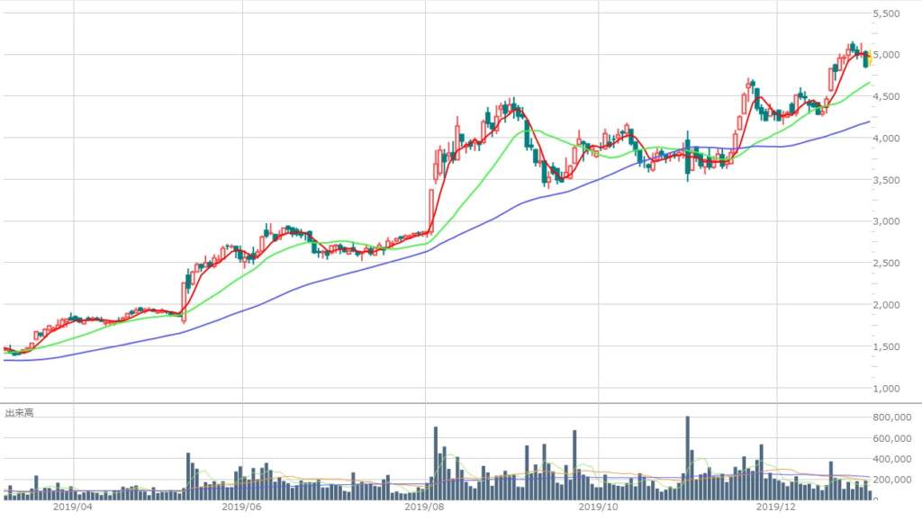The width and height of the screenshot is (922, 521).
Task: Click the 4,500 price axis label
Action: point(886,96)
